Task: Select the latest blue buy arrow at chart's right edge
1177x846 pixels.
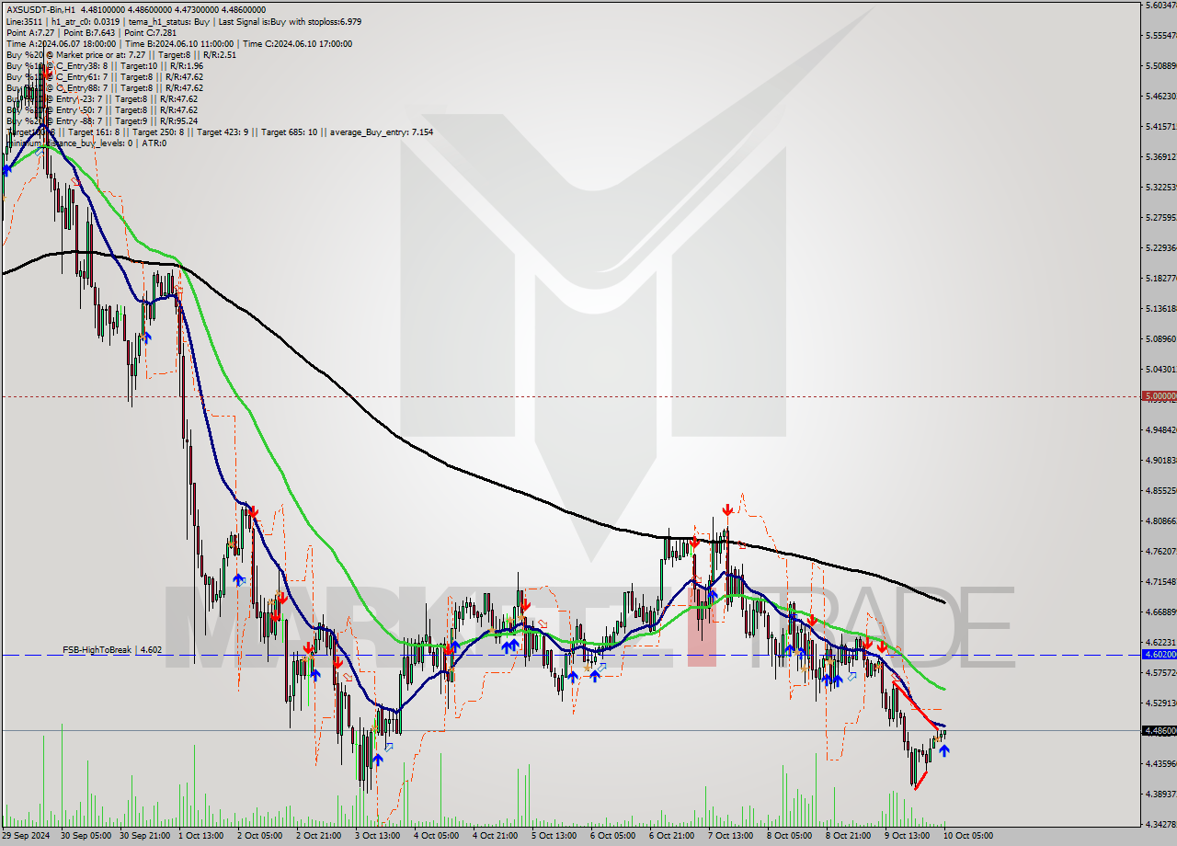Action: (944, 750)
